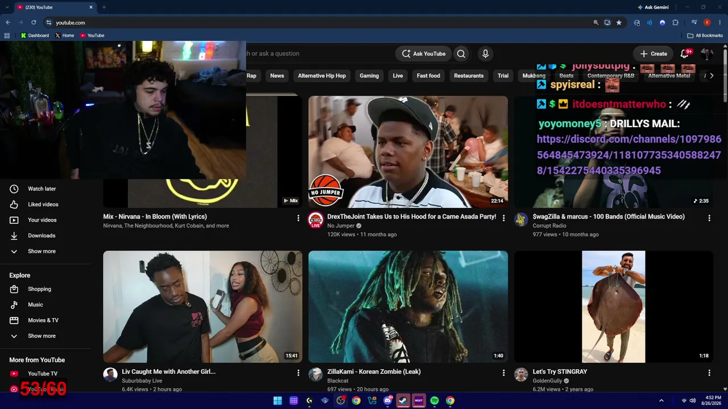Screen dimensions: 728x409
Task: Open Discord from the taskbar
Action: point(388,400)
